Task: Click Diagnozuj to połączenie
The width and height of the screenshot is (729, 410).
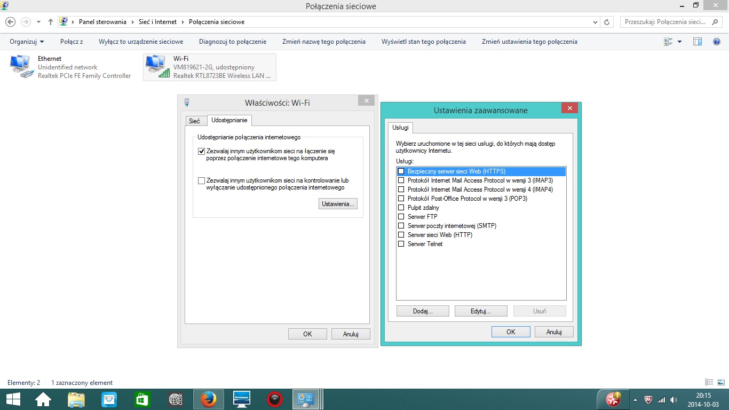Action: coord(233,42)
